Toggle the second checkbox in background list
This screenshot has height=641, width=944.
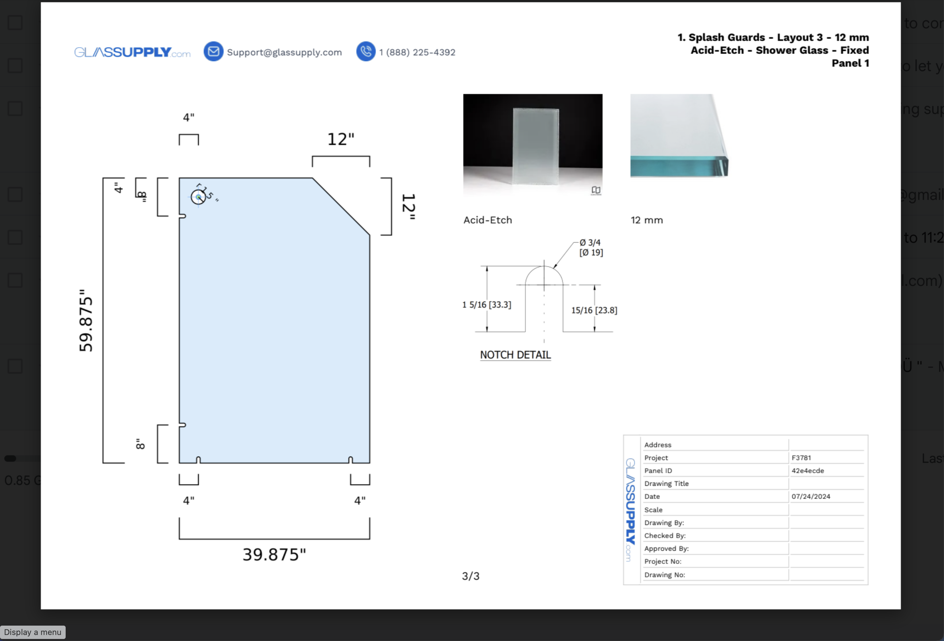[x=15, y=65]
